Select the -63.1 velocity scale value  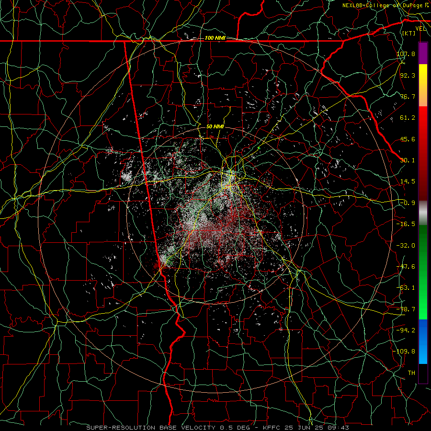tap(406, 288)
